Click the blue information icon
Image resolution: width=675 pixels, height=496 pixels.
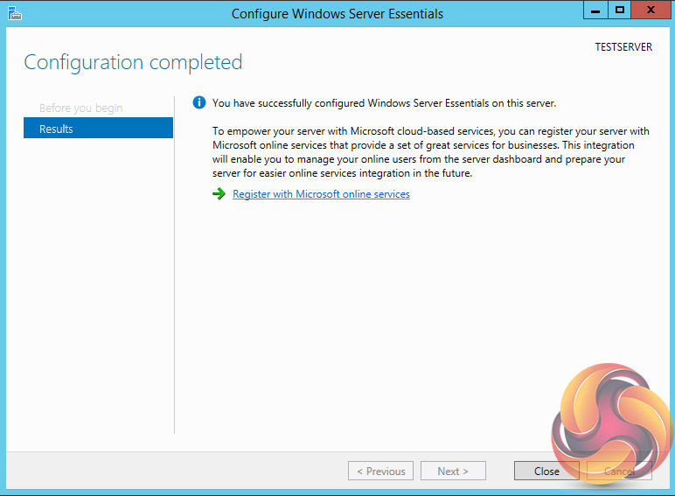tap(199, 102)
